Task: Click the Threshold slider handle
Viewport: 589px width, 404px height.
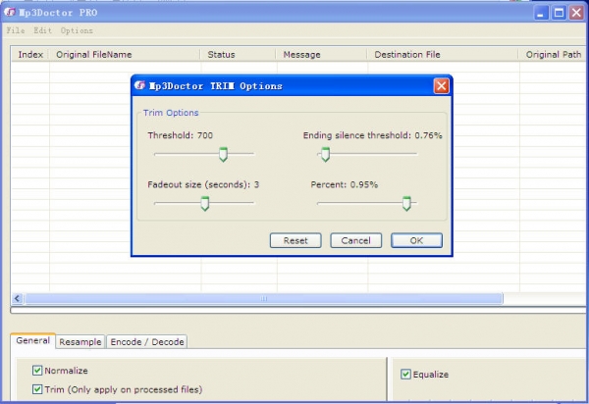Action: click(x=223, y=155)
